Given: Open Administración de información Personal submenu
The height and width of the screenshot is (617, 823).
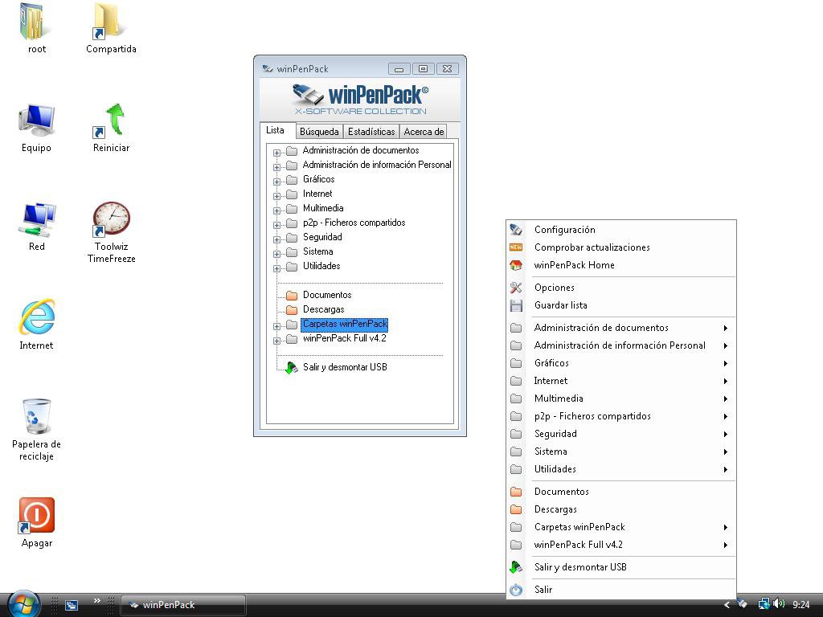Looking at the screenshot, I should click(x=620, y=345).
